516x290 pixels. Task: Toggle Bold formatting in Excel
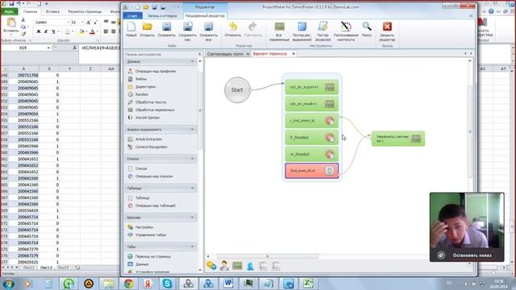coord(39,31)
